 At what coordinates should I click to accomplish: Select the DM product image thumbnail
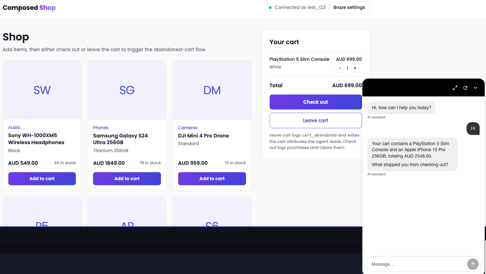click(212, 90)
